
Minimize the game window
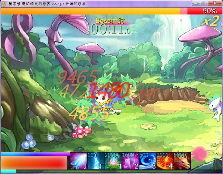click(196, 3)
